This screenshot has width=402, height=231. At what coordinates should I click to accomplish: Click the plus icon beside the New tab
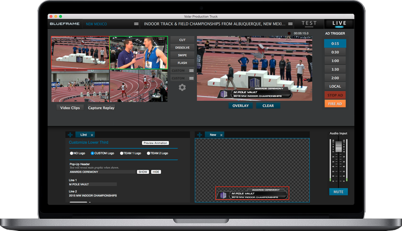click(199, 135)
